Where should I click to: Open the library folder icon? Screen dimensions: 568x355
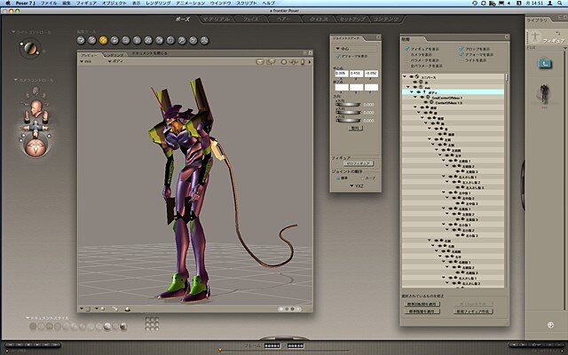pyautogui.click(x=545, y=64)
